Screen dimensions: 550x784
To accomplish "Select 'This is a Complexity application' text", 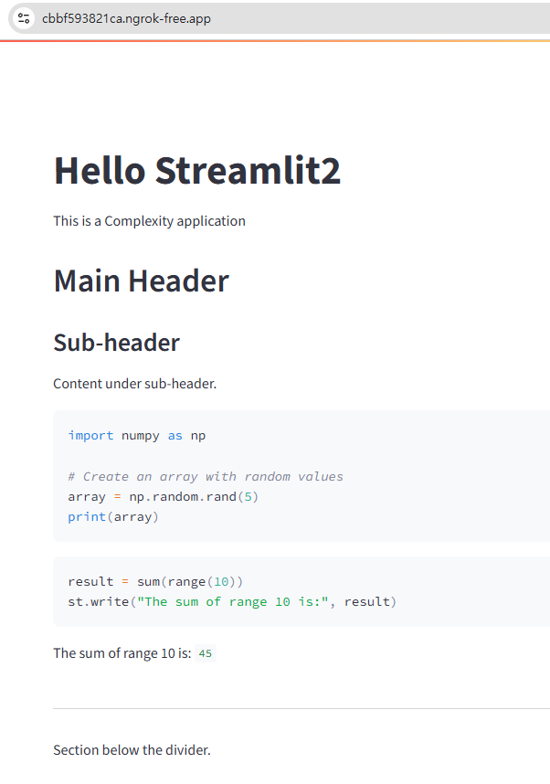I will pos(150,221).
